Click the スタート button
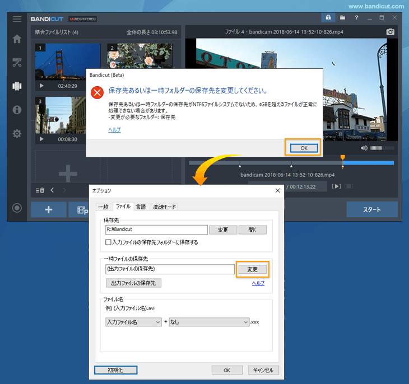This screenshot has height=384, width=409. pos(372,209)
